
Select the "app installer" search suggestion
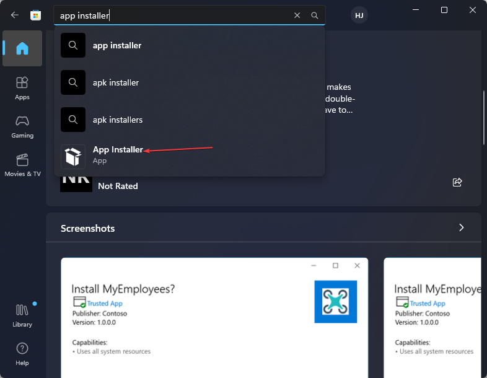tap(190, 45)
